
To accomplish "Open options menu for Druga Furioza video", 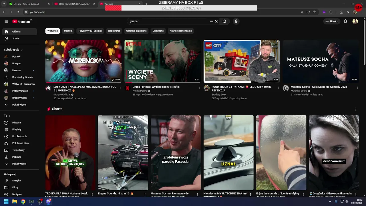I will click(199, 87).
